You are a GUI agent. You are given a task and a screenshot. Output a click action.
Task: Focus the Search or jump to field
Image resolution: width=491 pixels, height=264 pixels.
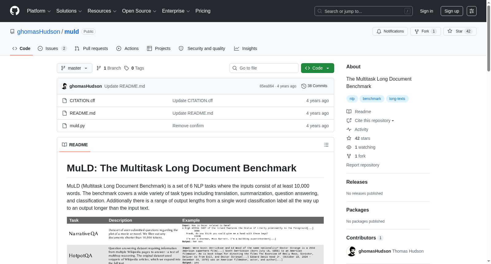coord(364,11)
